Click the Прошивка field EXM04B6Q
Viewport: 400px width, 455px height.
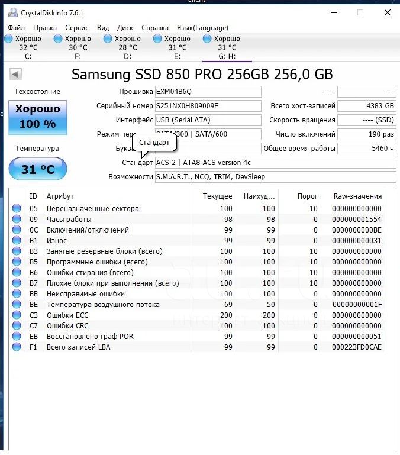208,92
